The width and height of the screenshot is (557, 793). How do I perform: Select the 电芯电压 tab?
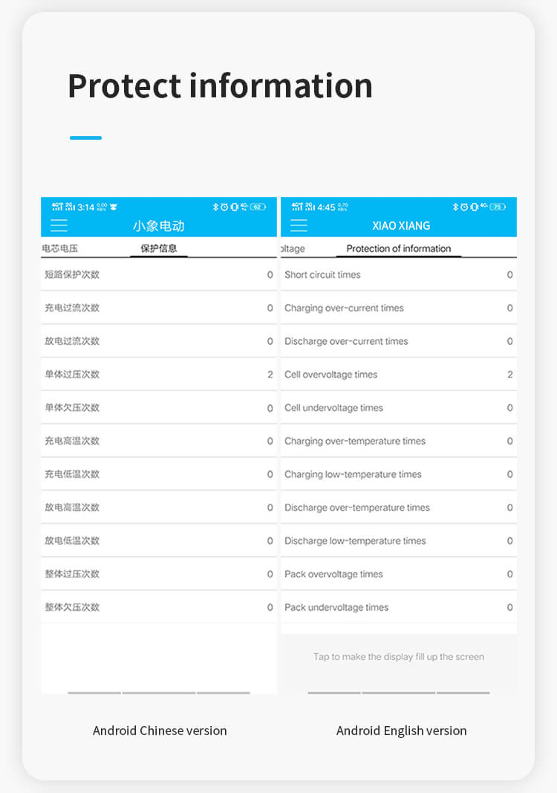[x=60, y=248]
